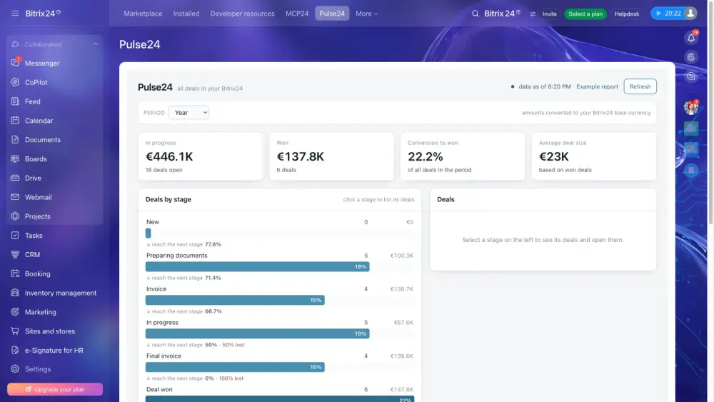Screen dimensions: 714x402
Task: Open the Messenger menu item
Action: click(42, 64)
